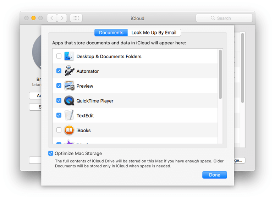Click the yellow minimize window button
This screenshot has height=199, width=275.
pos(33,18)
